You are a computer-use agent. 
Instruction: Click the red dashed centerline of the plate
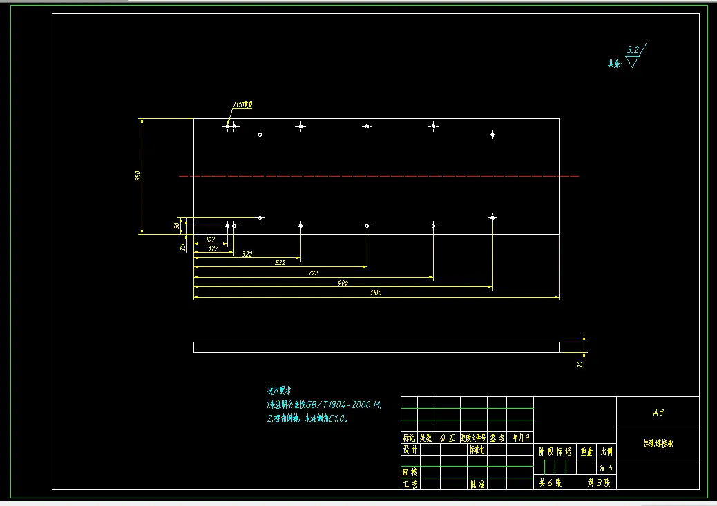(379, 176)
